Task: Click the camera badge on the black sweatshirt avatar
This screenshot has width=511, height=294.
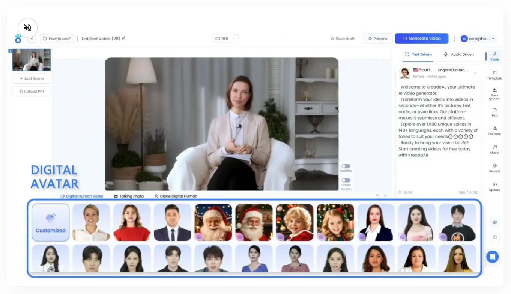Action: [x=443, y=237]
